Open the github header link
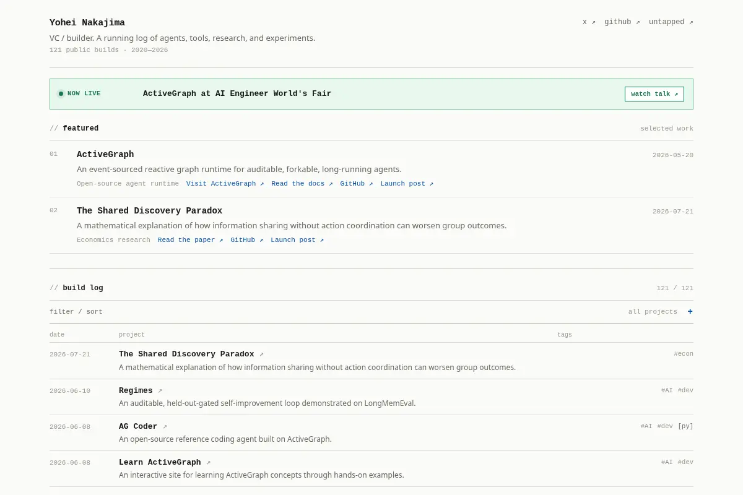Screen dimensions: 743x495 [622, 22]
